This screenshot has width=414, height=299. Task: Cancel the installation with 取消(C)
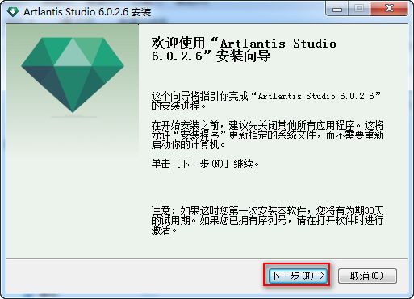(x=367, y=276)
